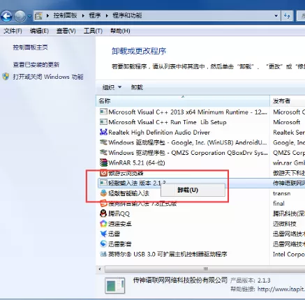Select the WinRAR 5.21 (64-位) entry
Screen dimensions: 305x300
coord(137,163)
